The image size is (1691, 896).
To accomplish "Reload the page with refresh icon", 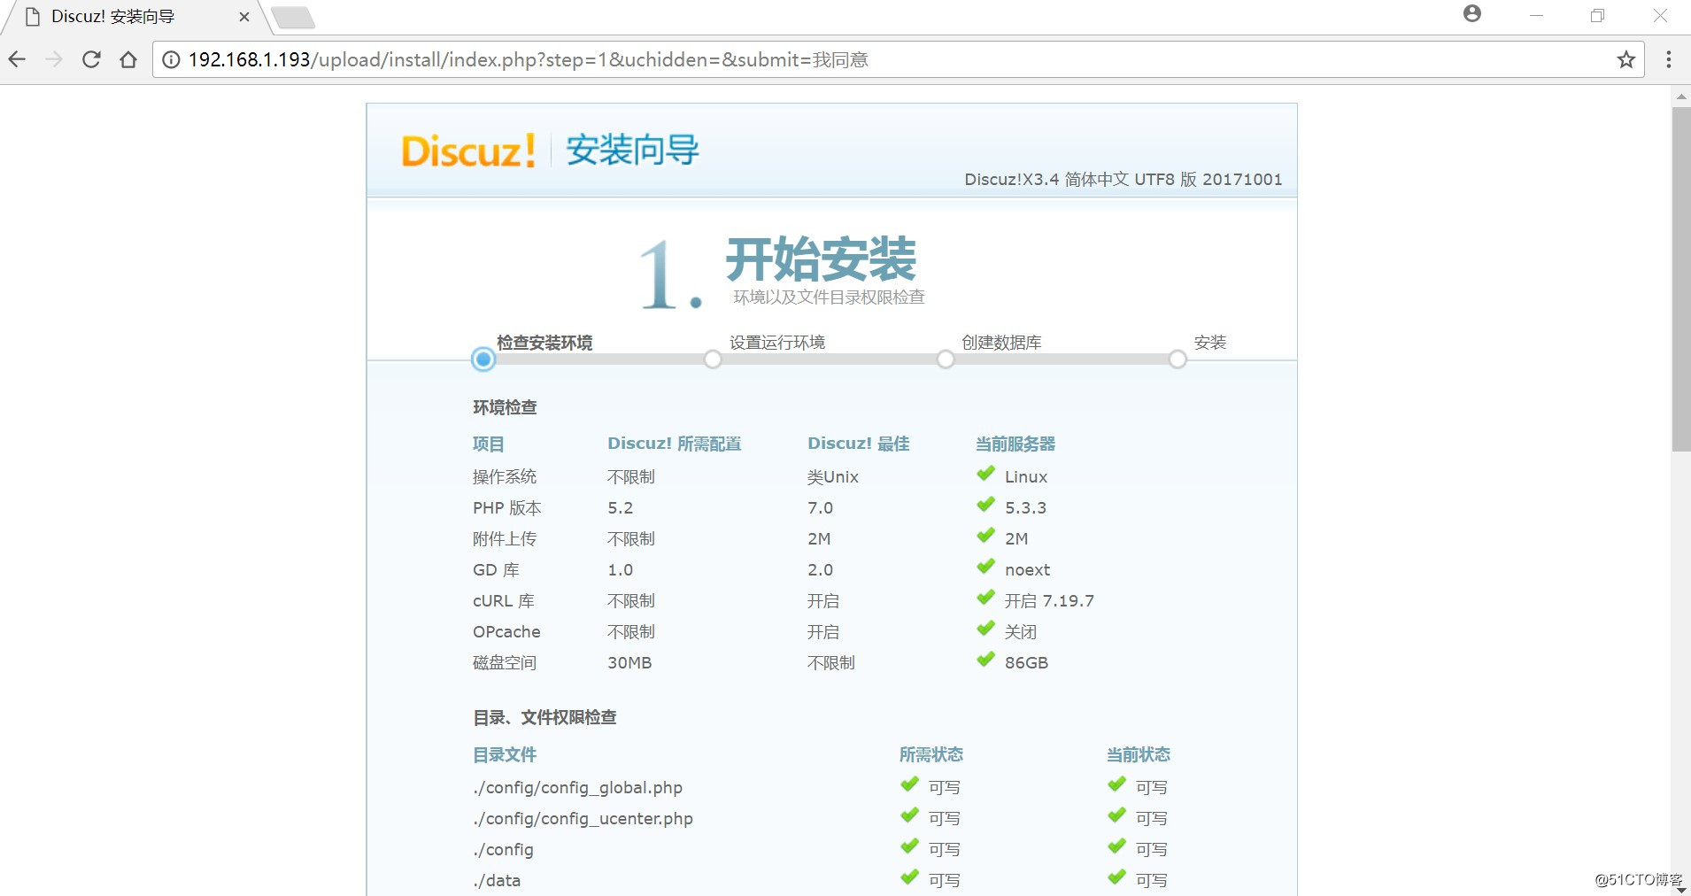I will [91, 59].
